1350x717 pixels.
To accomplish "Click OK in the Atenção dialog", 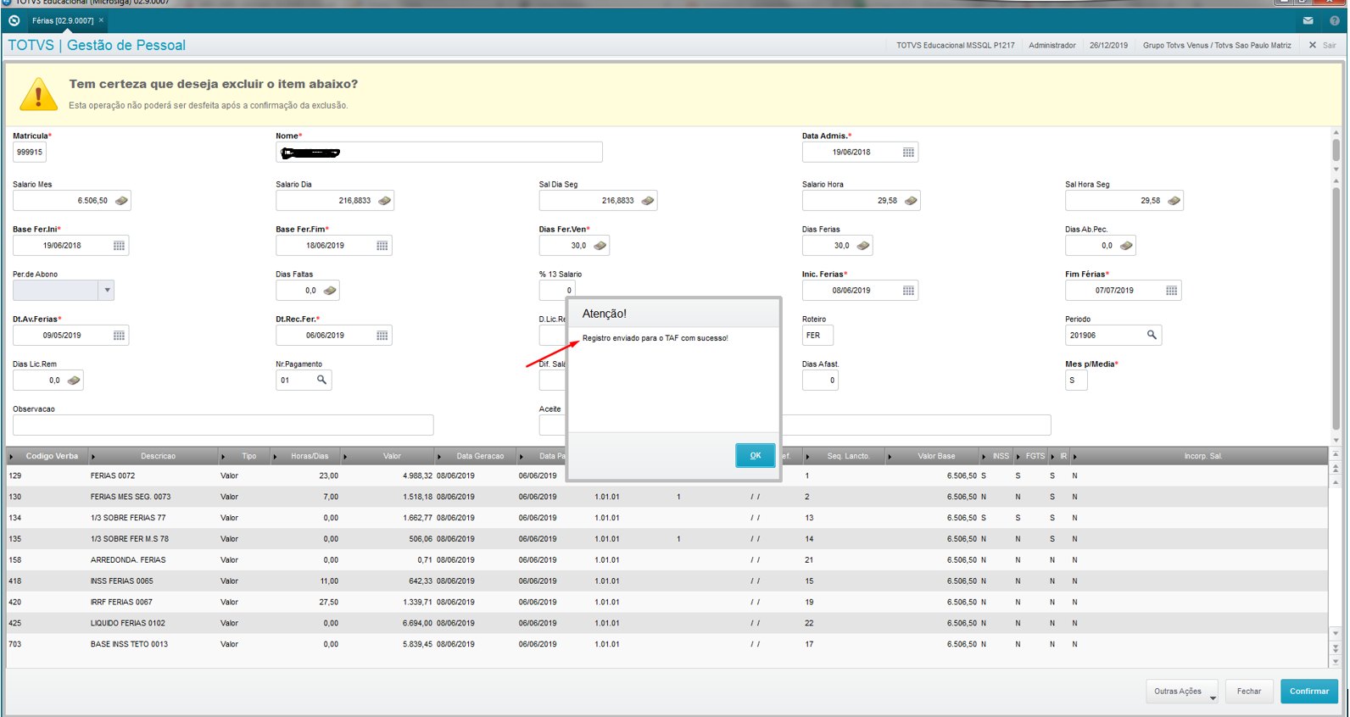I will click(755, 455).
